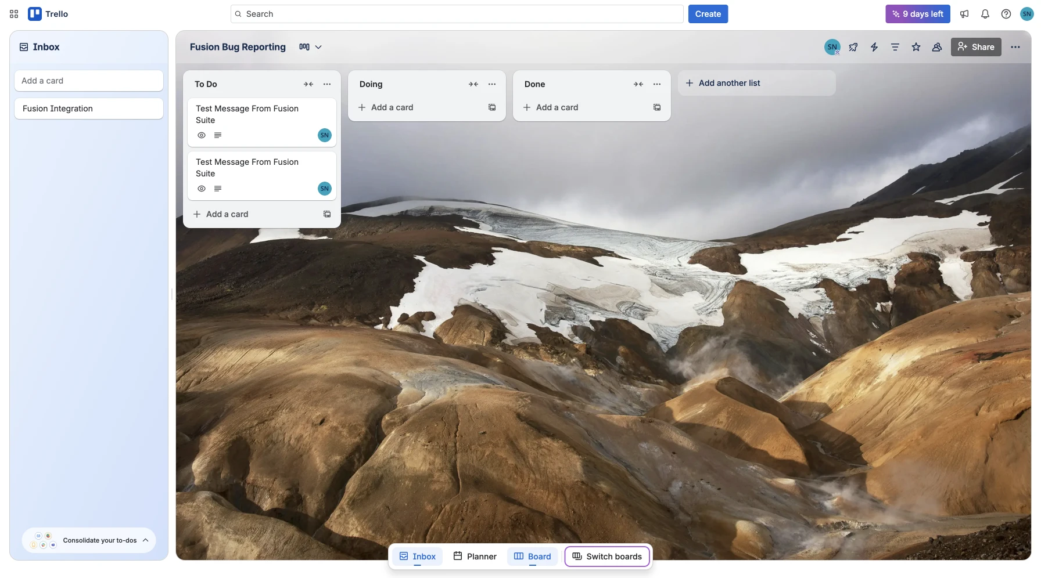
Task: Open the app switcher grid icon
Action: [x=14, y=14]
